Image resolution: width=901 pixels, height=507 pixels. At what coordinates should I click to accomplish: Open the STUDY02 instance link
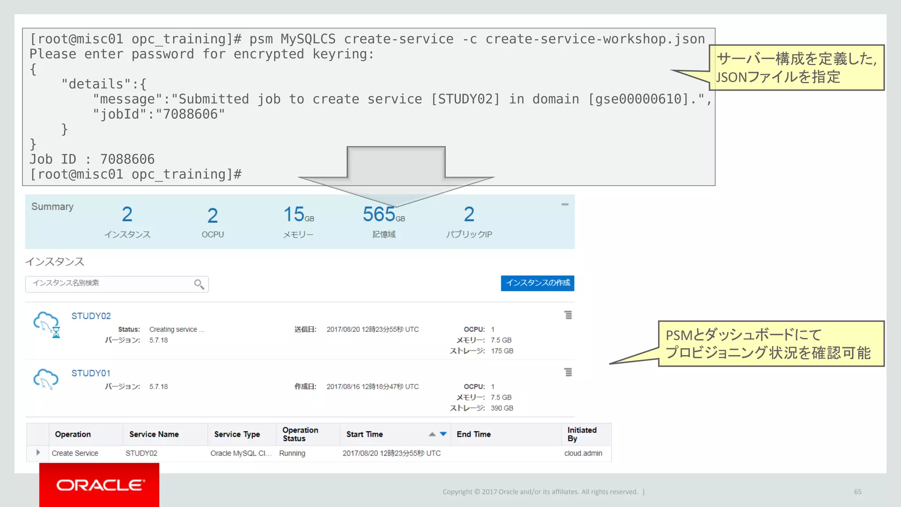(91, 316)
